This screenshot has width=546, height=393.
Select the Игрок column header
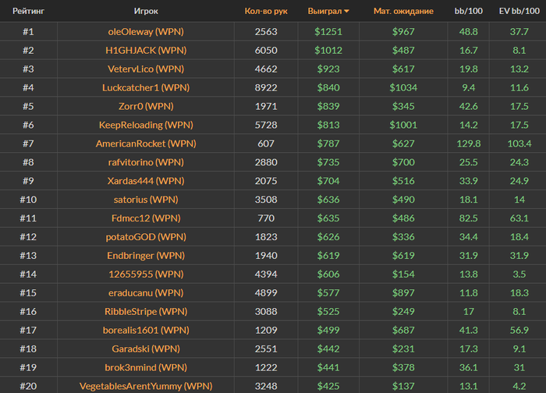point(146,11)
